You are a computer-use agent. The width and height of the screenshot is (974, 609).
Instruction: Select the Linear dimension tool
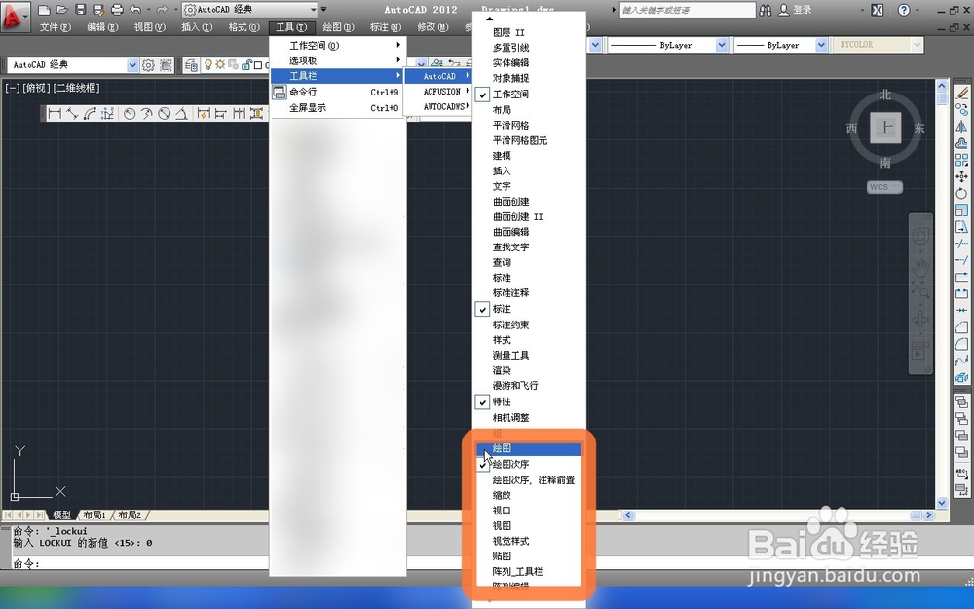[x=55, y=113]
